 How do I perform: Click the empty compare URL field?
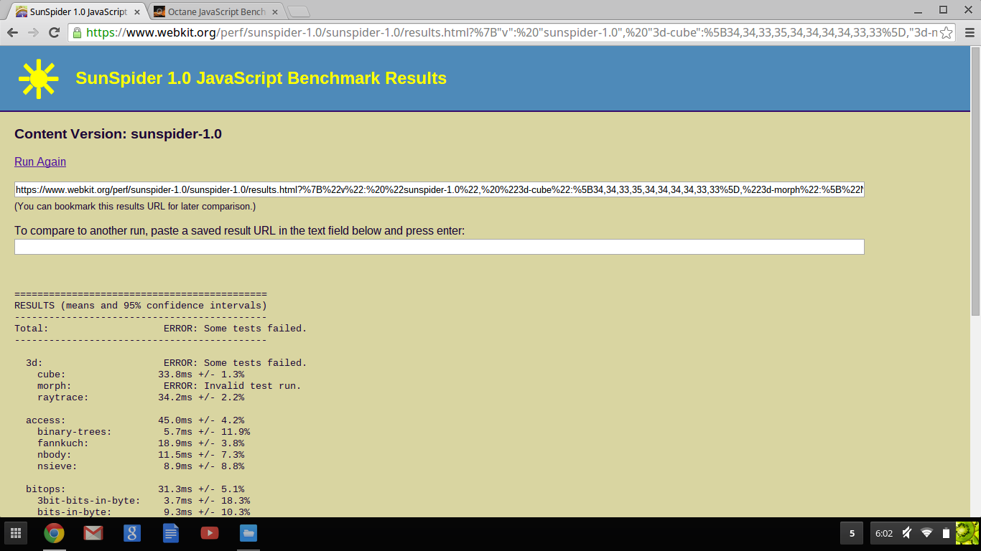click(x=440, y=247)
